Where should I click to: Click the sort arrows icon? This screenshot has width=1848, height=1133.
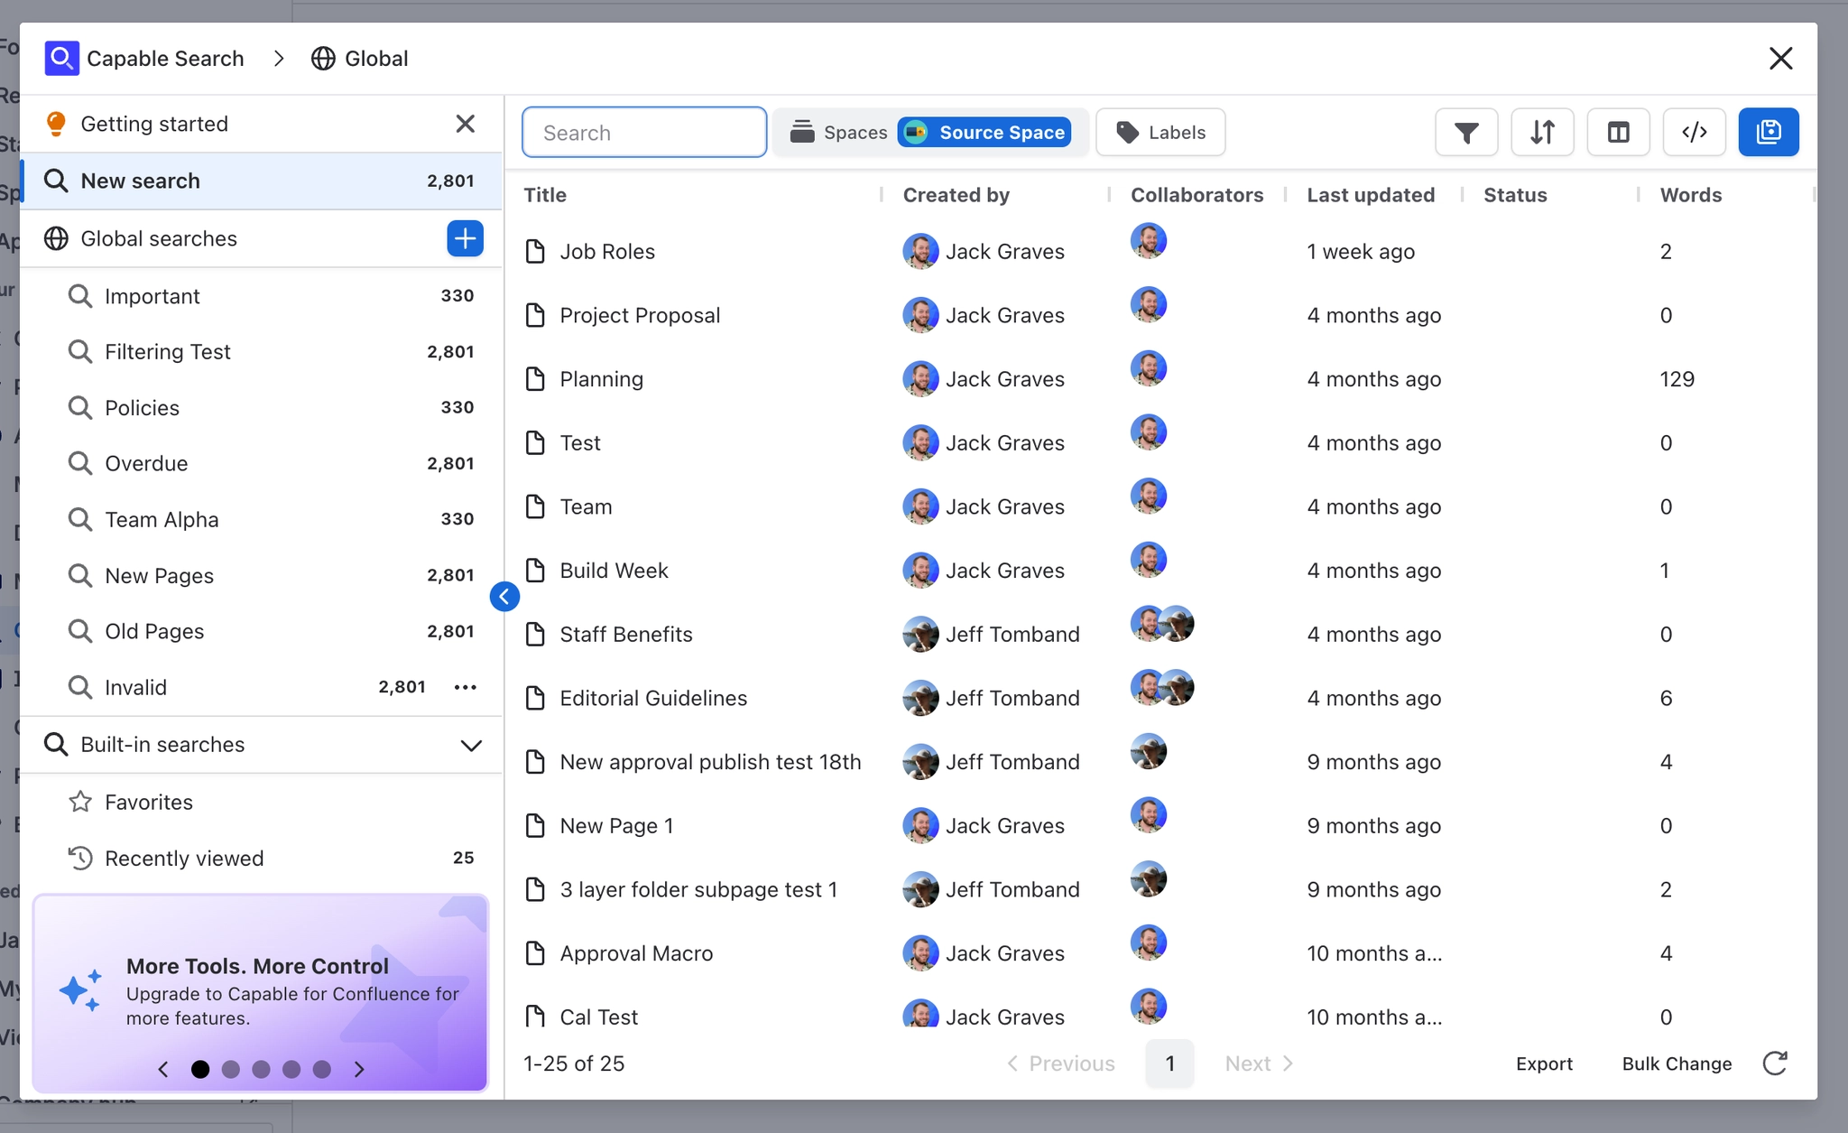pos(1542,133)
